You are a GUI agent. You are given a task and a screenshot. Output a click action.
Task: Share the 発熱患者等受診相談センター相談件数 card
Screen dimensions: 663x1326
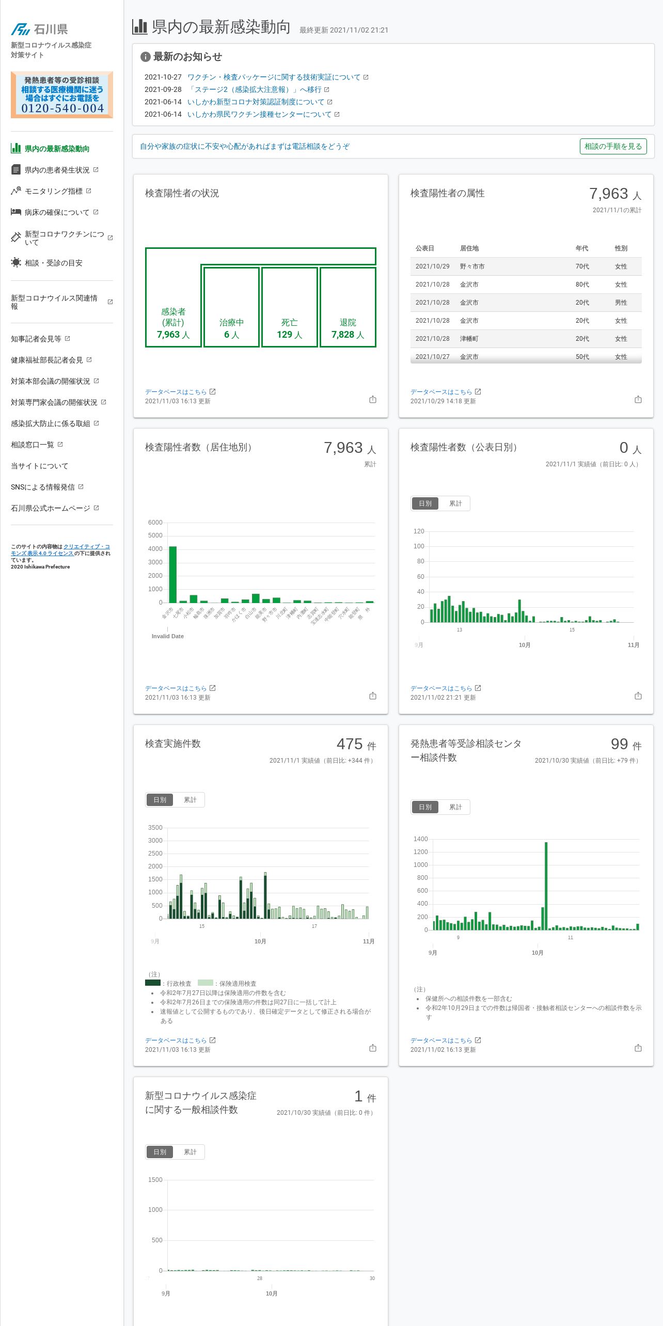(638, 1048)
